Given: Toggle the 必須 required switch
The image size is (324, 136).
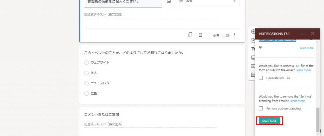Looking at the screenshot, I should click(225, 35).
